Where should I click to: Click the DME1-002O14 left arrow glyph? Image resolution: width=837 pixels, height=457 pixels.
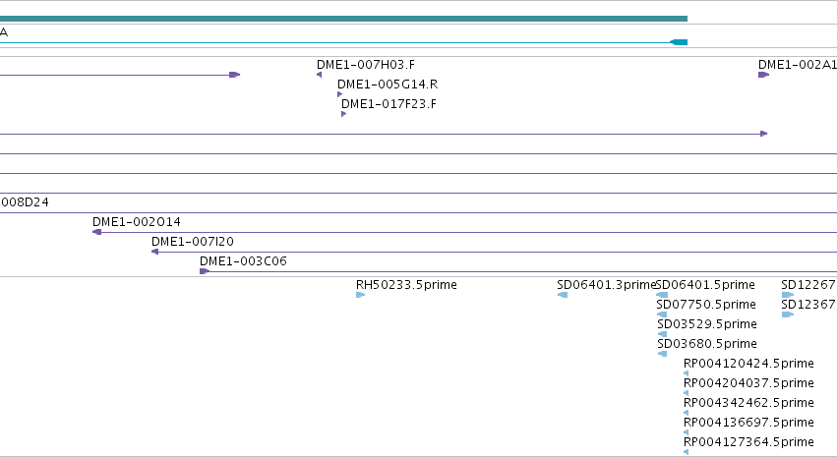[x=96, y=232]
